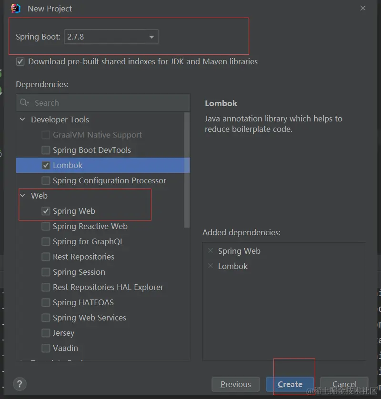Focus the dependencies Search field
This screenshot has width=381, height=399.
click(x=103, y=103)
